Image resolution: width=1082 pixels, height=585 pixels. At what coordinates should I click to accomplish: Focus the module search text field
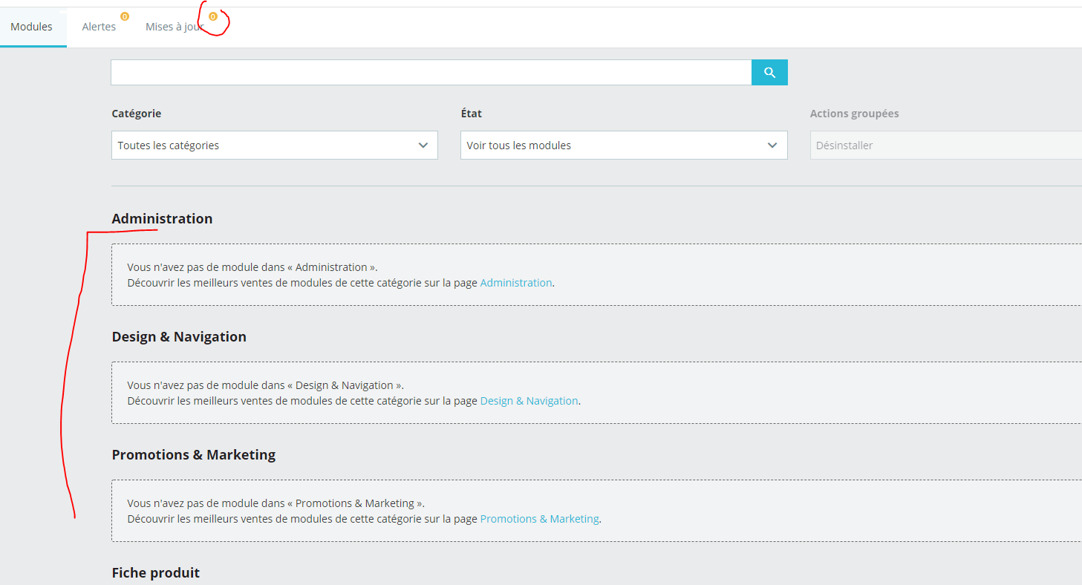click(x=431, y=73)
